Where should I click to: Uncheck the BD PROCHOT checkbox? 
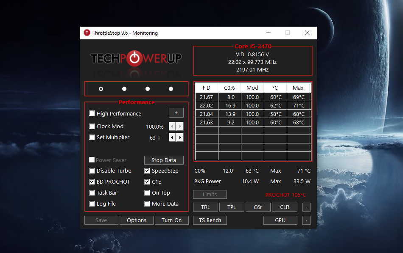(x=92, y=182)
